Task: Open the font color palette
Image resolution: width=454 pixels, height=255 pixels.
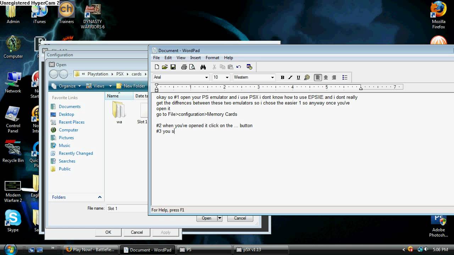Action: 307,78
